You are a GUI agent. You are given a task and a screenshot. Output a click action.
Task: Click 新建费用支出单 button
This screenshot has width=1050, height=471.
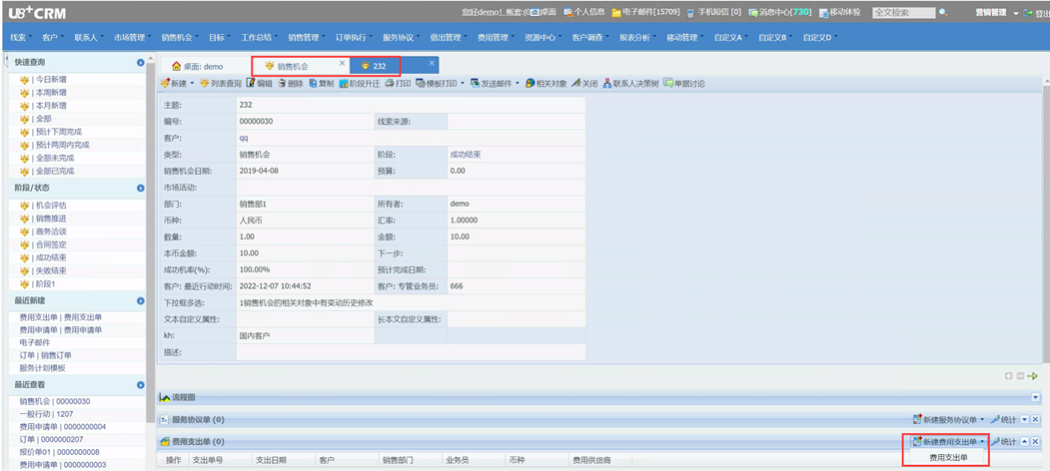945,441
